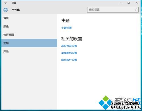Screen dimensions: 142x111
Task: Select the highlighted 主题 sidebar item
Action: click(x=29, y=43)
